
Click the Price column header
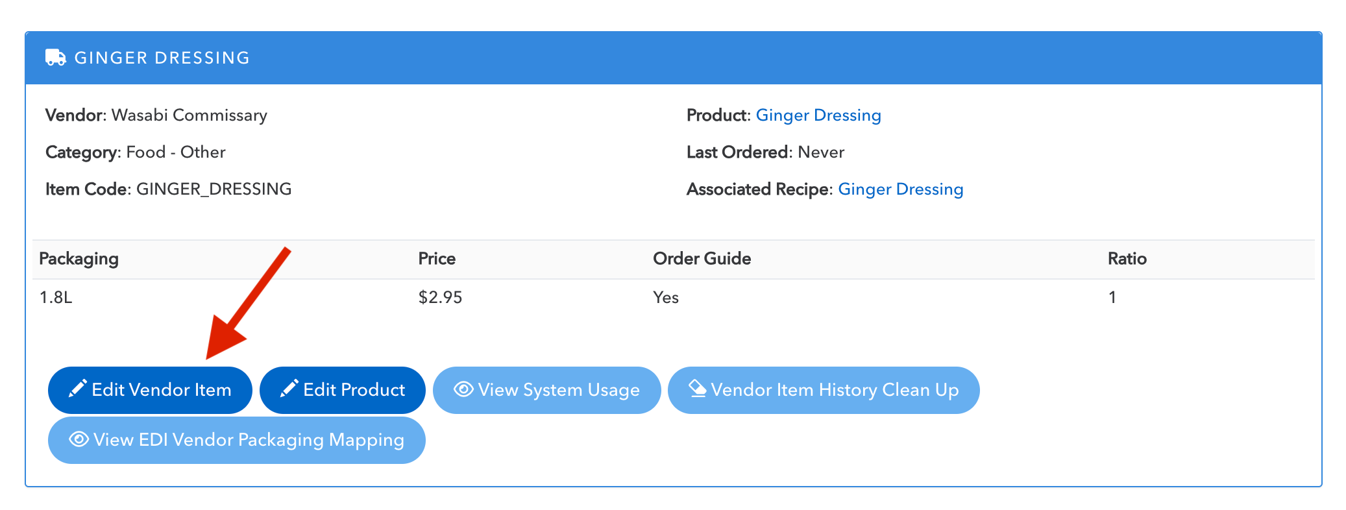pyautogui.click(x=437, y=258)
